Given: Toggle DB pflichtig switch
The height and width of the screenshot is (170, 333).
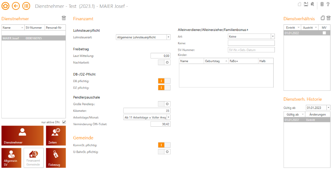Looking at the screenshot, I should point(164,81).
